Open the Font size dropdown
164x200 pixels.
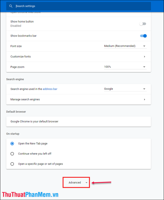(x=125, y=46)
